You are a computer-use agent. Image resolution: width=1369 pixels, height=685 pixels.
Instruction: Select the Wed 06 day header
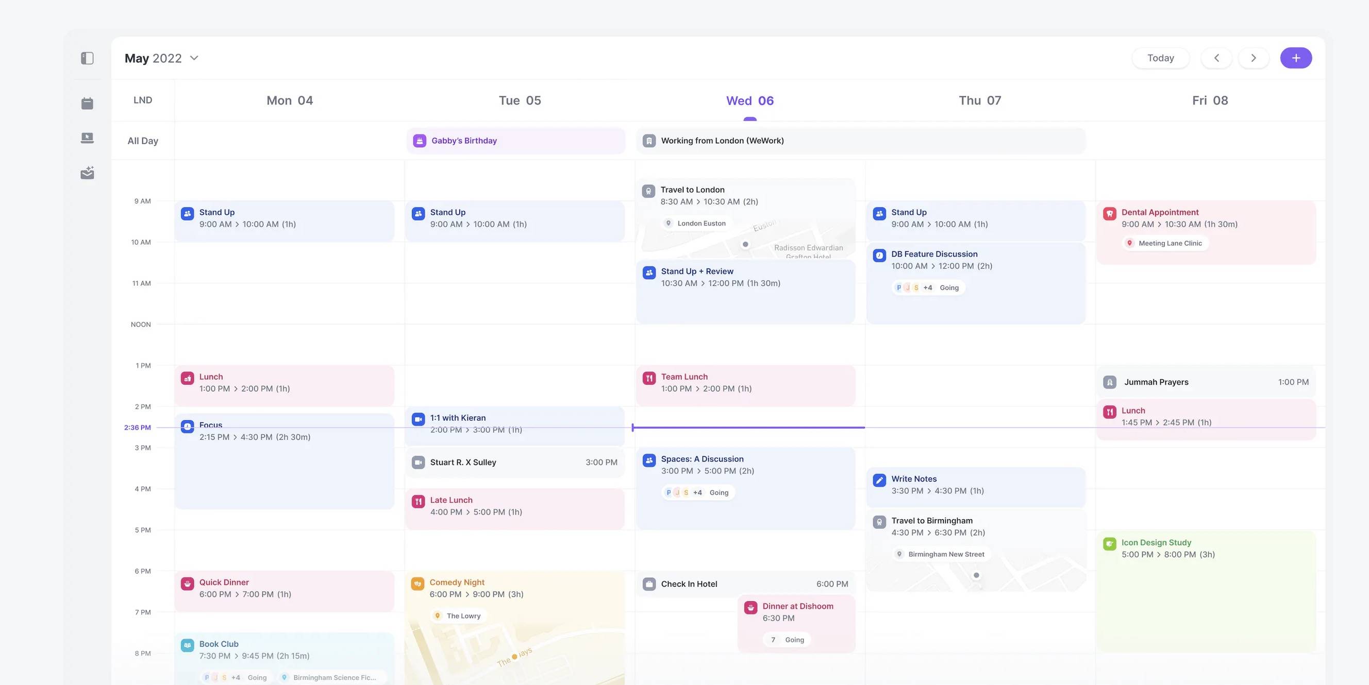point(749,100)
